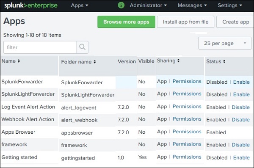Click the Splunk enterprise logo
The height and width of the screenshot is (168, 254).
coord(31,6)
